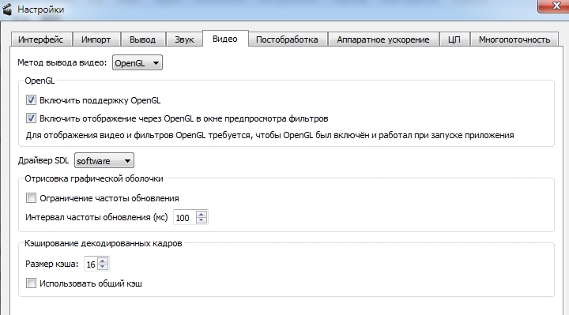Decrease cache size with down arrow
The height and width of the screenshot is (315, 569).
click(103, 267)
